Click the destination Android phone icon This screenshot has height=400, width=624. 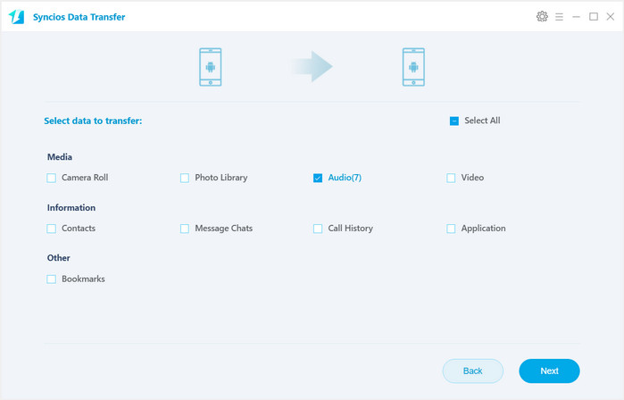[413, 67]
